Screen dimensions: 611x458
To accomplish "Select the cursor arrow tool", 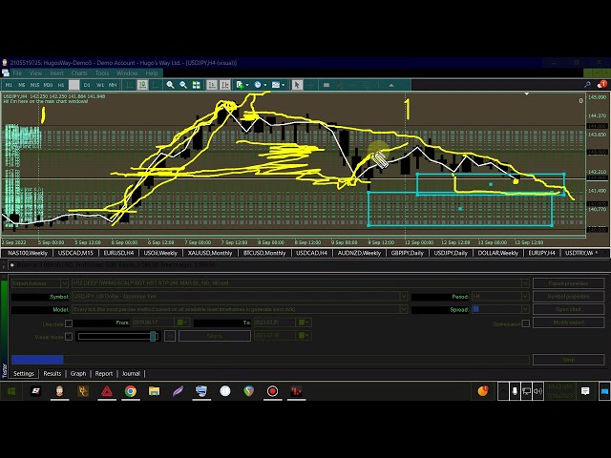I will click(297, 85).
